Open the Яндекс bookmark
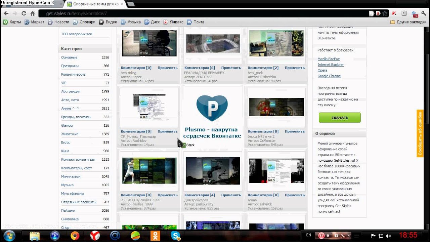This screenshot has height=242, width=430. 173,22
